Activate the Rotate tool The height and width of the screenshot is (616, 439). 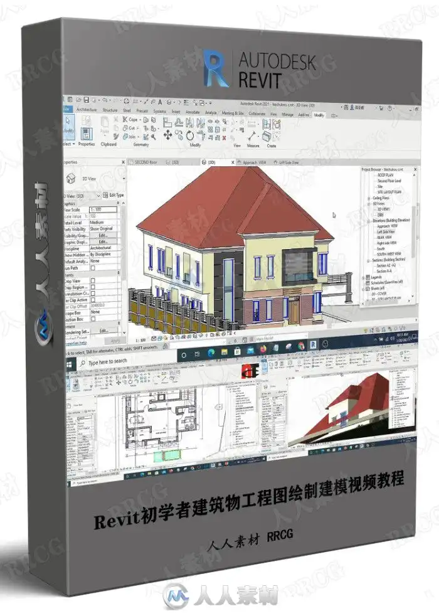(190, 135)
